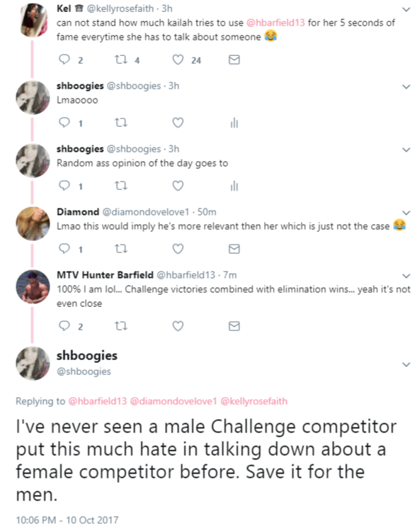The height and width of the screenshot is (531, 417).
Task: Expand options chevron on Diamond's tweet
Action: [x=406, y=213]
